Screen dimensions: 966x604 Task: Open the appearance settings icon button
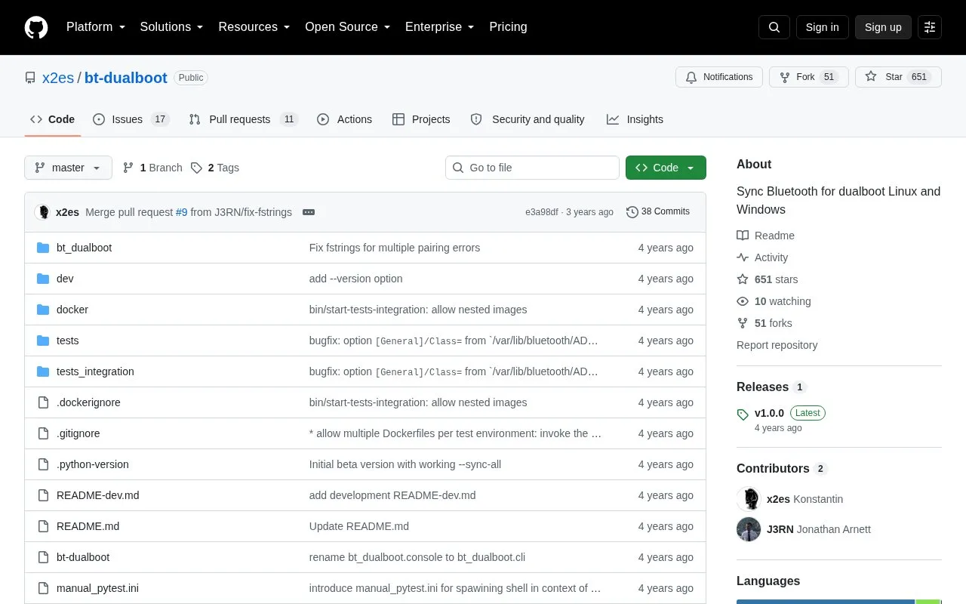tap(930, 27)
